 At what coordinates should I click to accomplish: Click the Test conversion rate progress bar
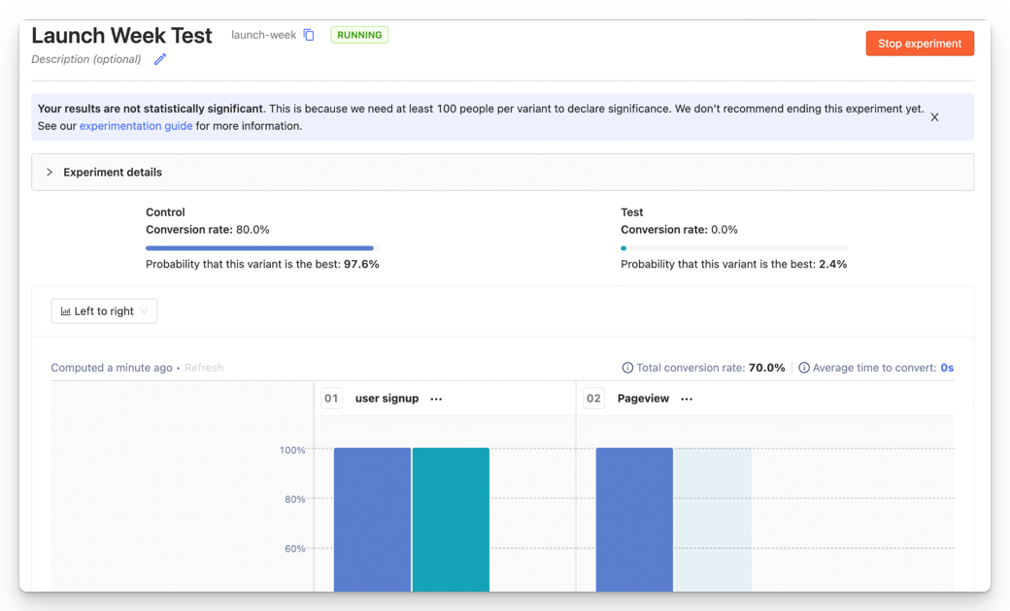coord(733,248)
